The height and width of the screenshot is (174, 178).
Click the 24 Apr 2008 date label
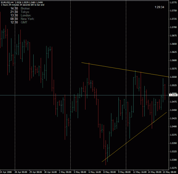6,172
